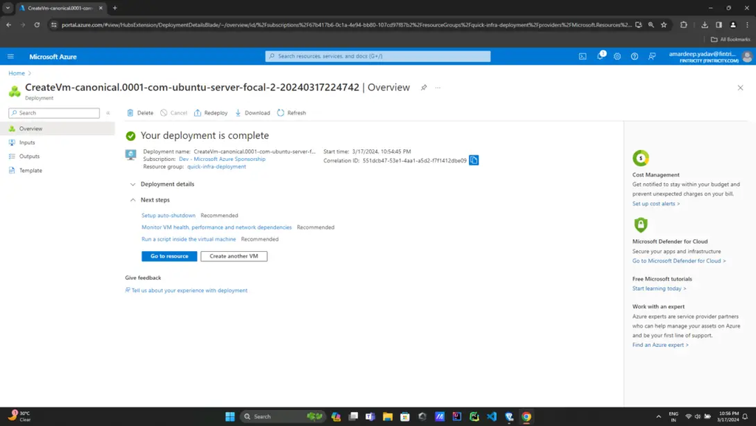Image resolution: width=756 pixels, height=426 pixels.
Task: Click Microsoft Azure portal logo text
Action: point(53,56)
